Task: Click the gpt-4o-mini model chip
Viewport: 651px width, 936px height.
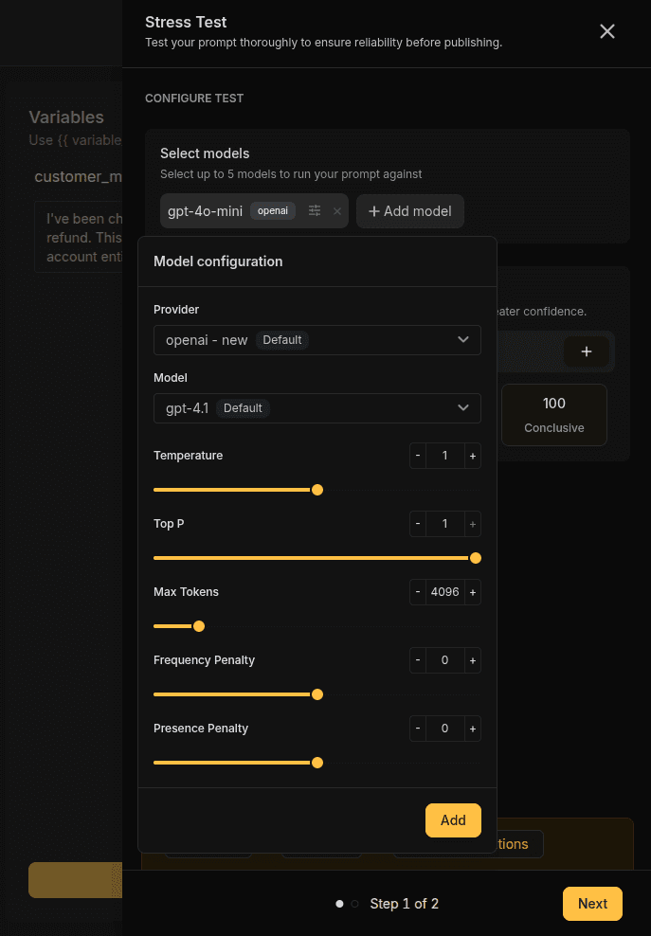Action: [254, 210]
